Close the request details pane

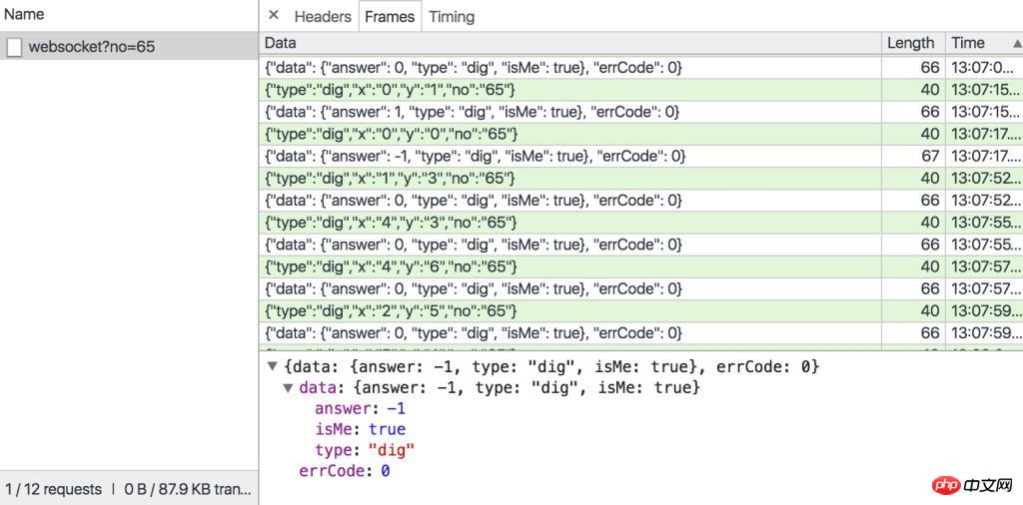[x=274, y=16]
